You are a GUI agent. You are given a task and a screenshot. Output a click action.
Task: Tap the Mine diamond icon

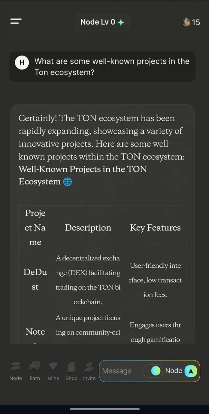(x=53, y=366)
